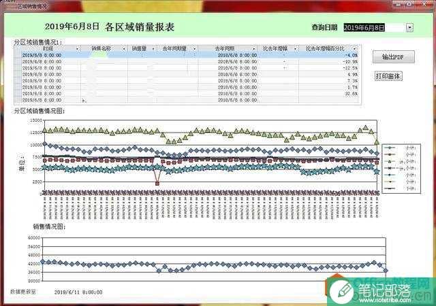
Task: Open the 查询日期 date picker dropdown arrow
Action: (x=409, y=27)
